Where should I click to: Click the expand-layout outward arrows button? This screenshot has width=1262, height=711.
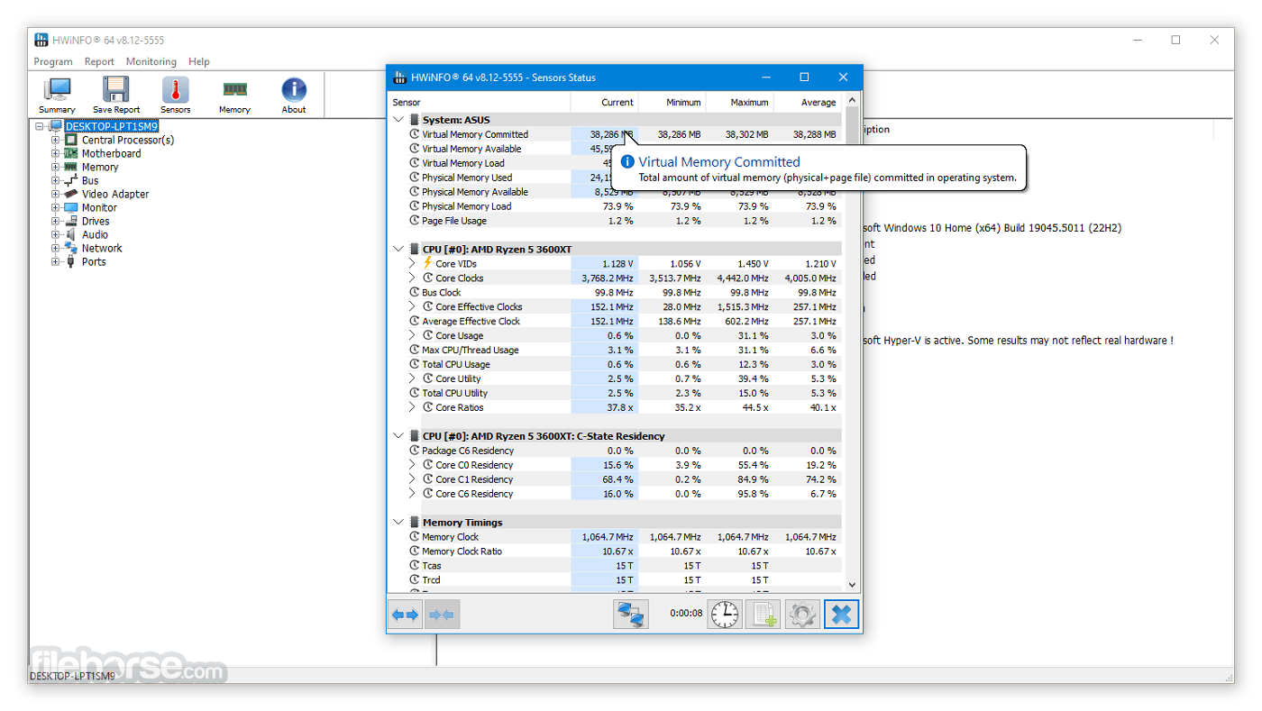tap(406, 615)
